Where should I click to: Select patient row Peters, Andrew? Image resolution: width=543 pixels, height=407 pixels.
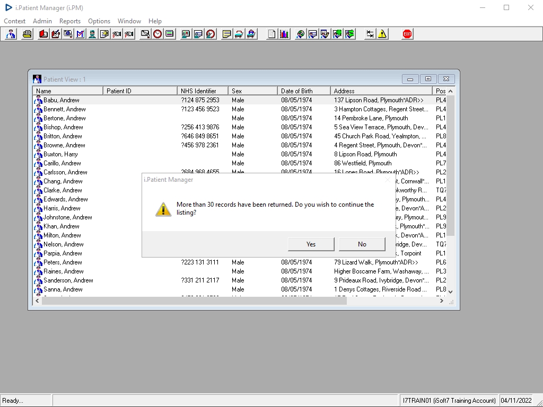(240, 262)
